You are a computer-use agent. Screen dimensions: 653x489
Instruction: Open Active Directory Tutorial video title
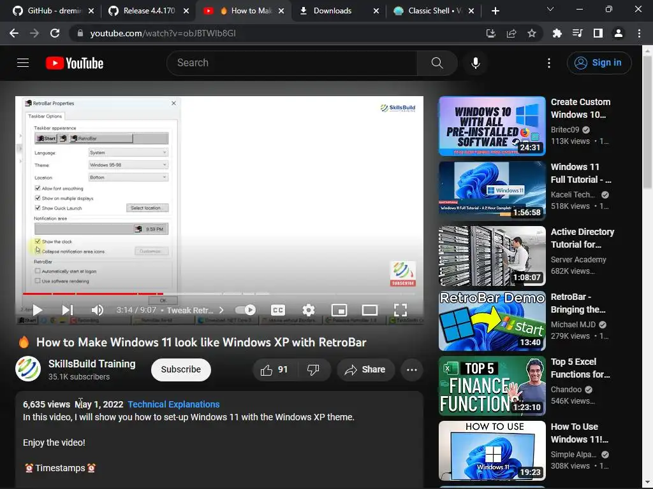click(x=582, y=238)
